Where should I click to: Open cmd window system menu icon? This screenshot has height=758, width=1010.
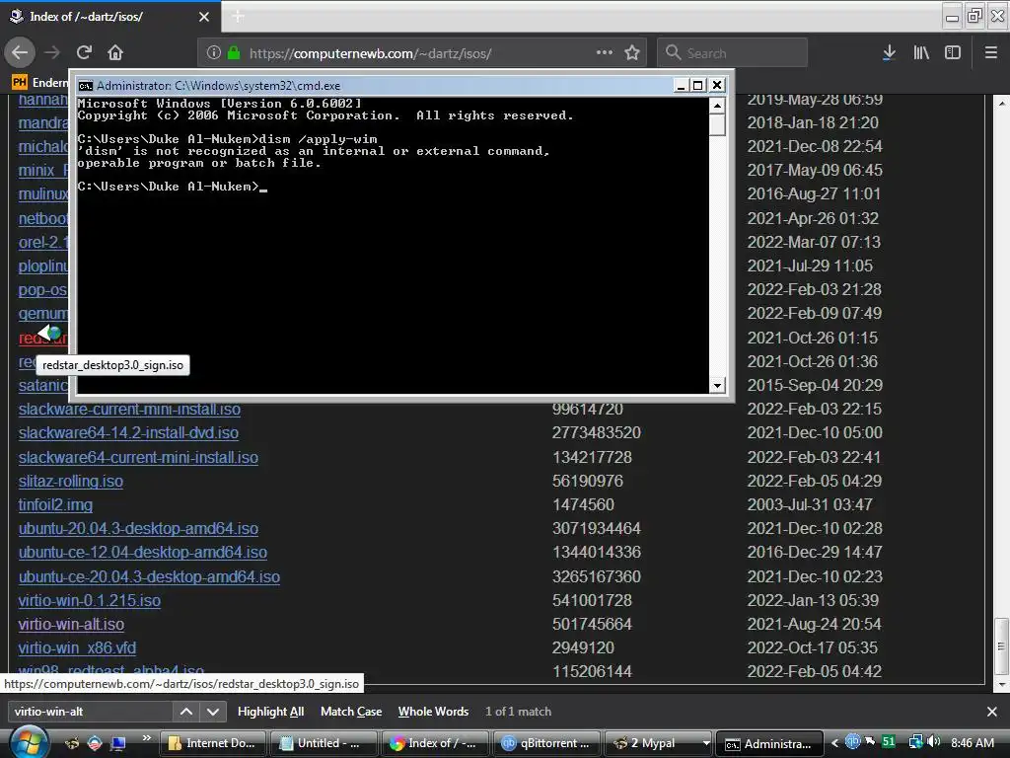(85, 85)
